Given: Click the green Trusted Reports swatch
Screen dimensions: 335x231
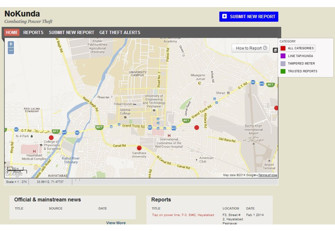Looking at the screenshot, I should 283,71.
